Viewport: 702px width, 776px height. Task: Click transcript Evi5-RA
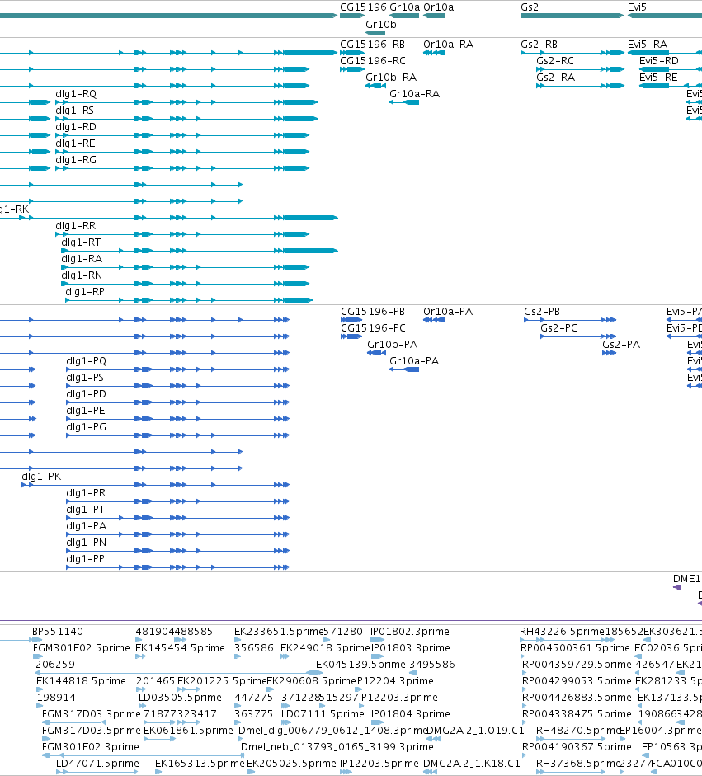click(648, 45)
